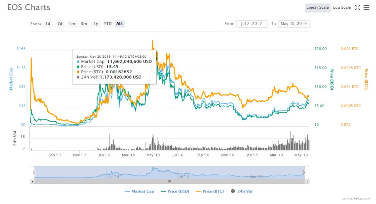Click the Price (BTC) tooltip row
The image size is (376, 204).
[104, 72]
